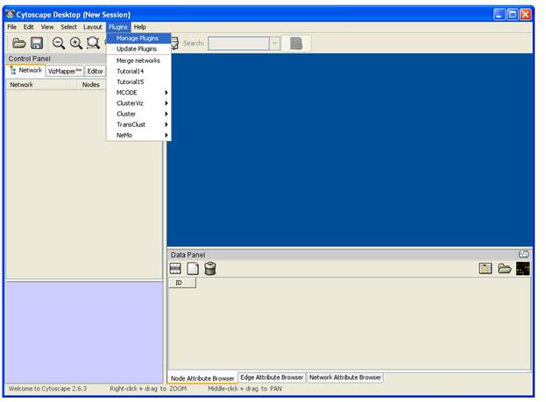Viewport: 546px width, 402px height.
Task: Choose Manage Plugins menu entry
Action: pyautogui.click(x=138, y=38)
